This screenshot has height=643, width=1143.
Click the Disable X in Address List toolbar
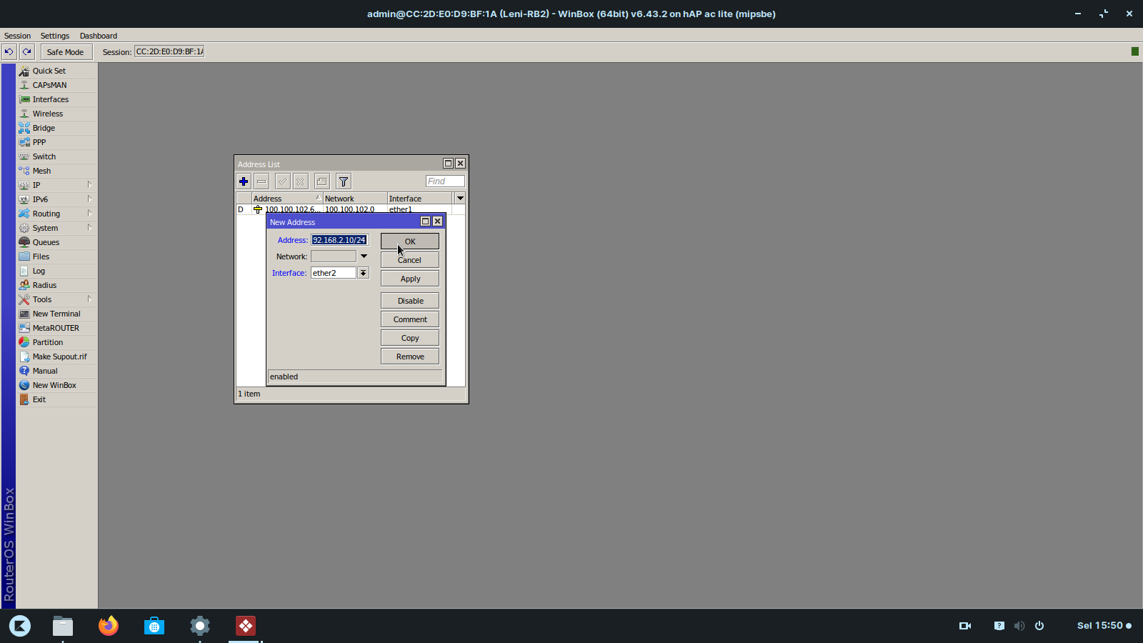[301, 181]
